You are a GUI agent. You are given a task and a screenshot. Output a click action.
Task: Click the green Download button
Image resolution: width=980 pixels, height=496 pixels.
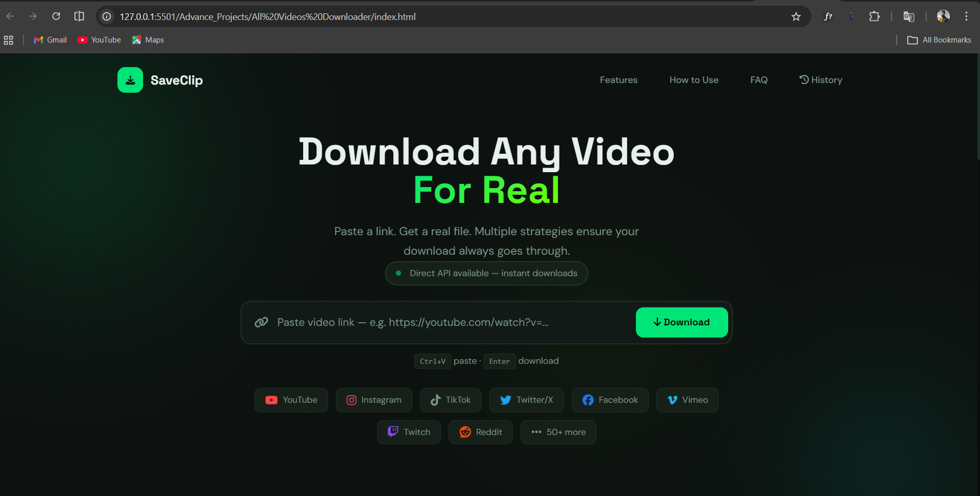tap(682, 322)
